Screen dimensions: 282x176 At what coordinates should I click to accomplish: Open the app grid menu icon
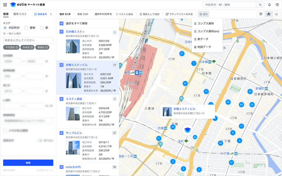[x=5, y=5]
